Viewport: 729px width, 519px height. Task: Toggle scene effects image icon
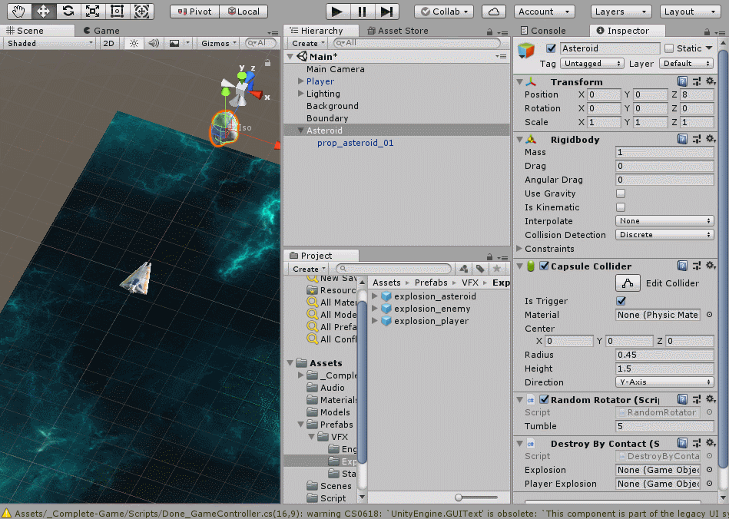coord(174,43)
